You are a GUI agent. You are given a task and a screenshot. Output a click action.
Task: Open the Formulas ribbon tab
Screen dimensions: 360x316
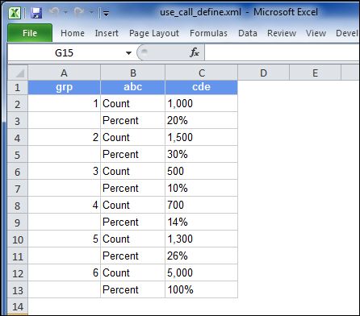(x=208, y=33)
